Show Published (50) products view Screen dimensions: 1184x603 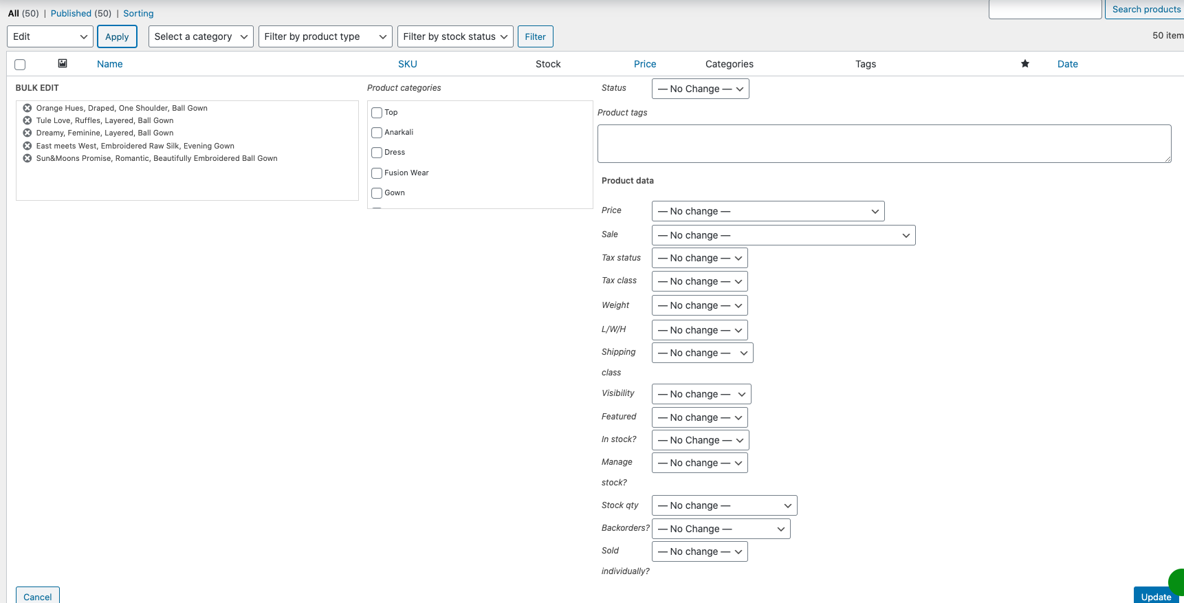[81, 13]
